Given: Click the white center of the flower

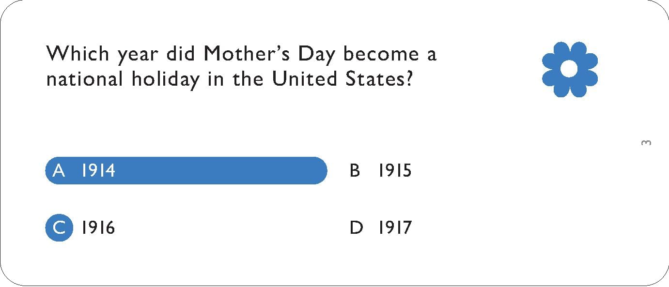Looking at the screenshot, I should pos(570,69).
